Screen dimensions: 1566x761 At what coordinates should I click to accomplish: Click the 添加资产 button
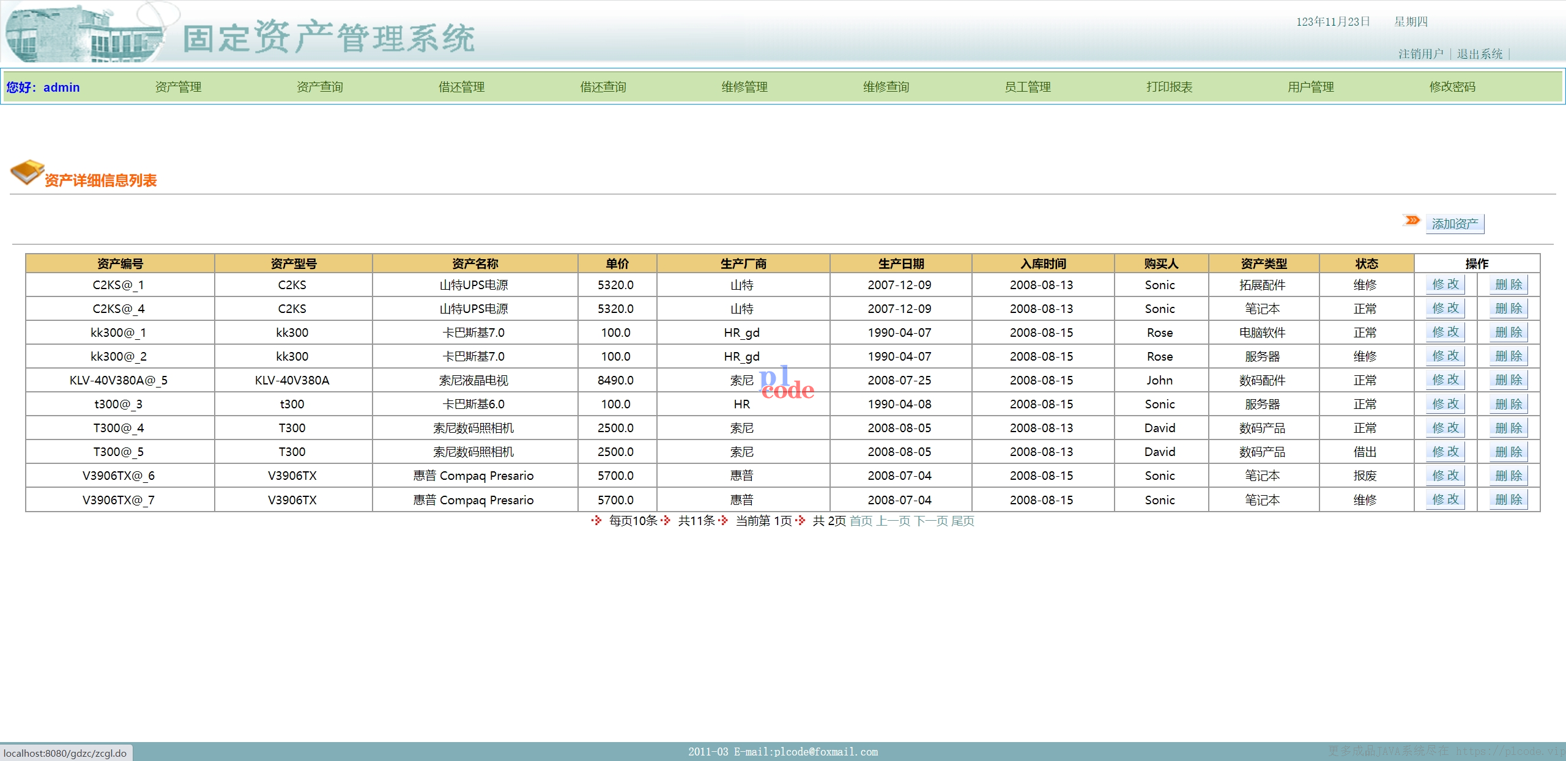tap(1455, 224)
